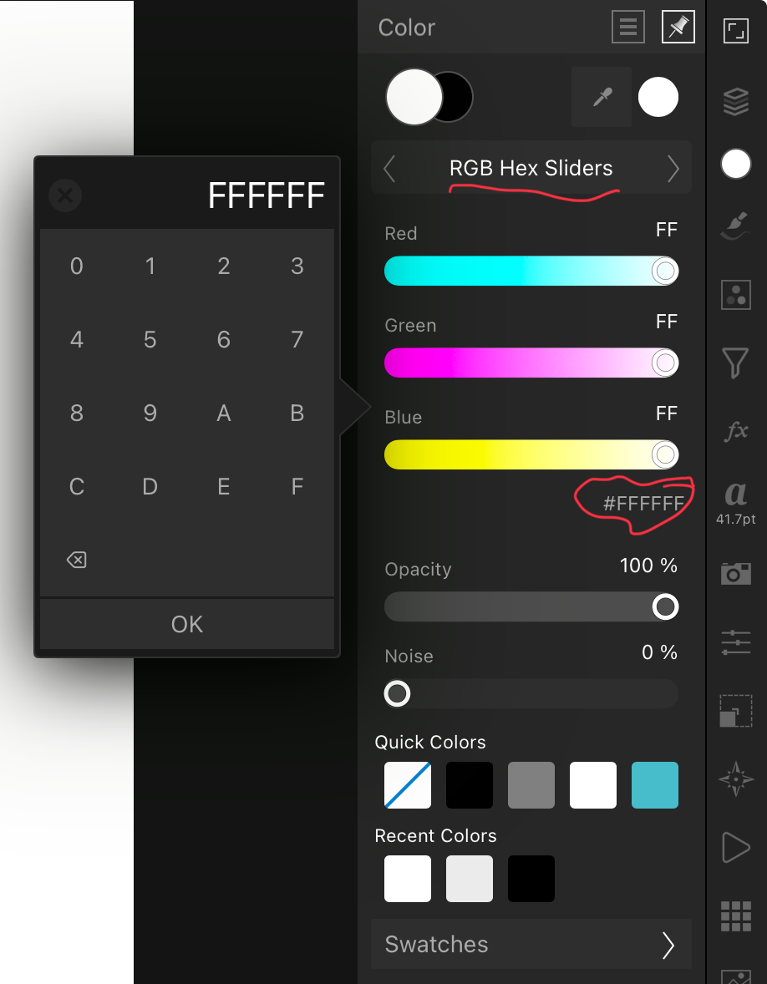Clear the hex keypad entry field
The width and height of the screenshot is (767, 984).
pos(65,195)
